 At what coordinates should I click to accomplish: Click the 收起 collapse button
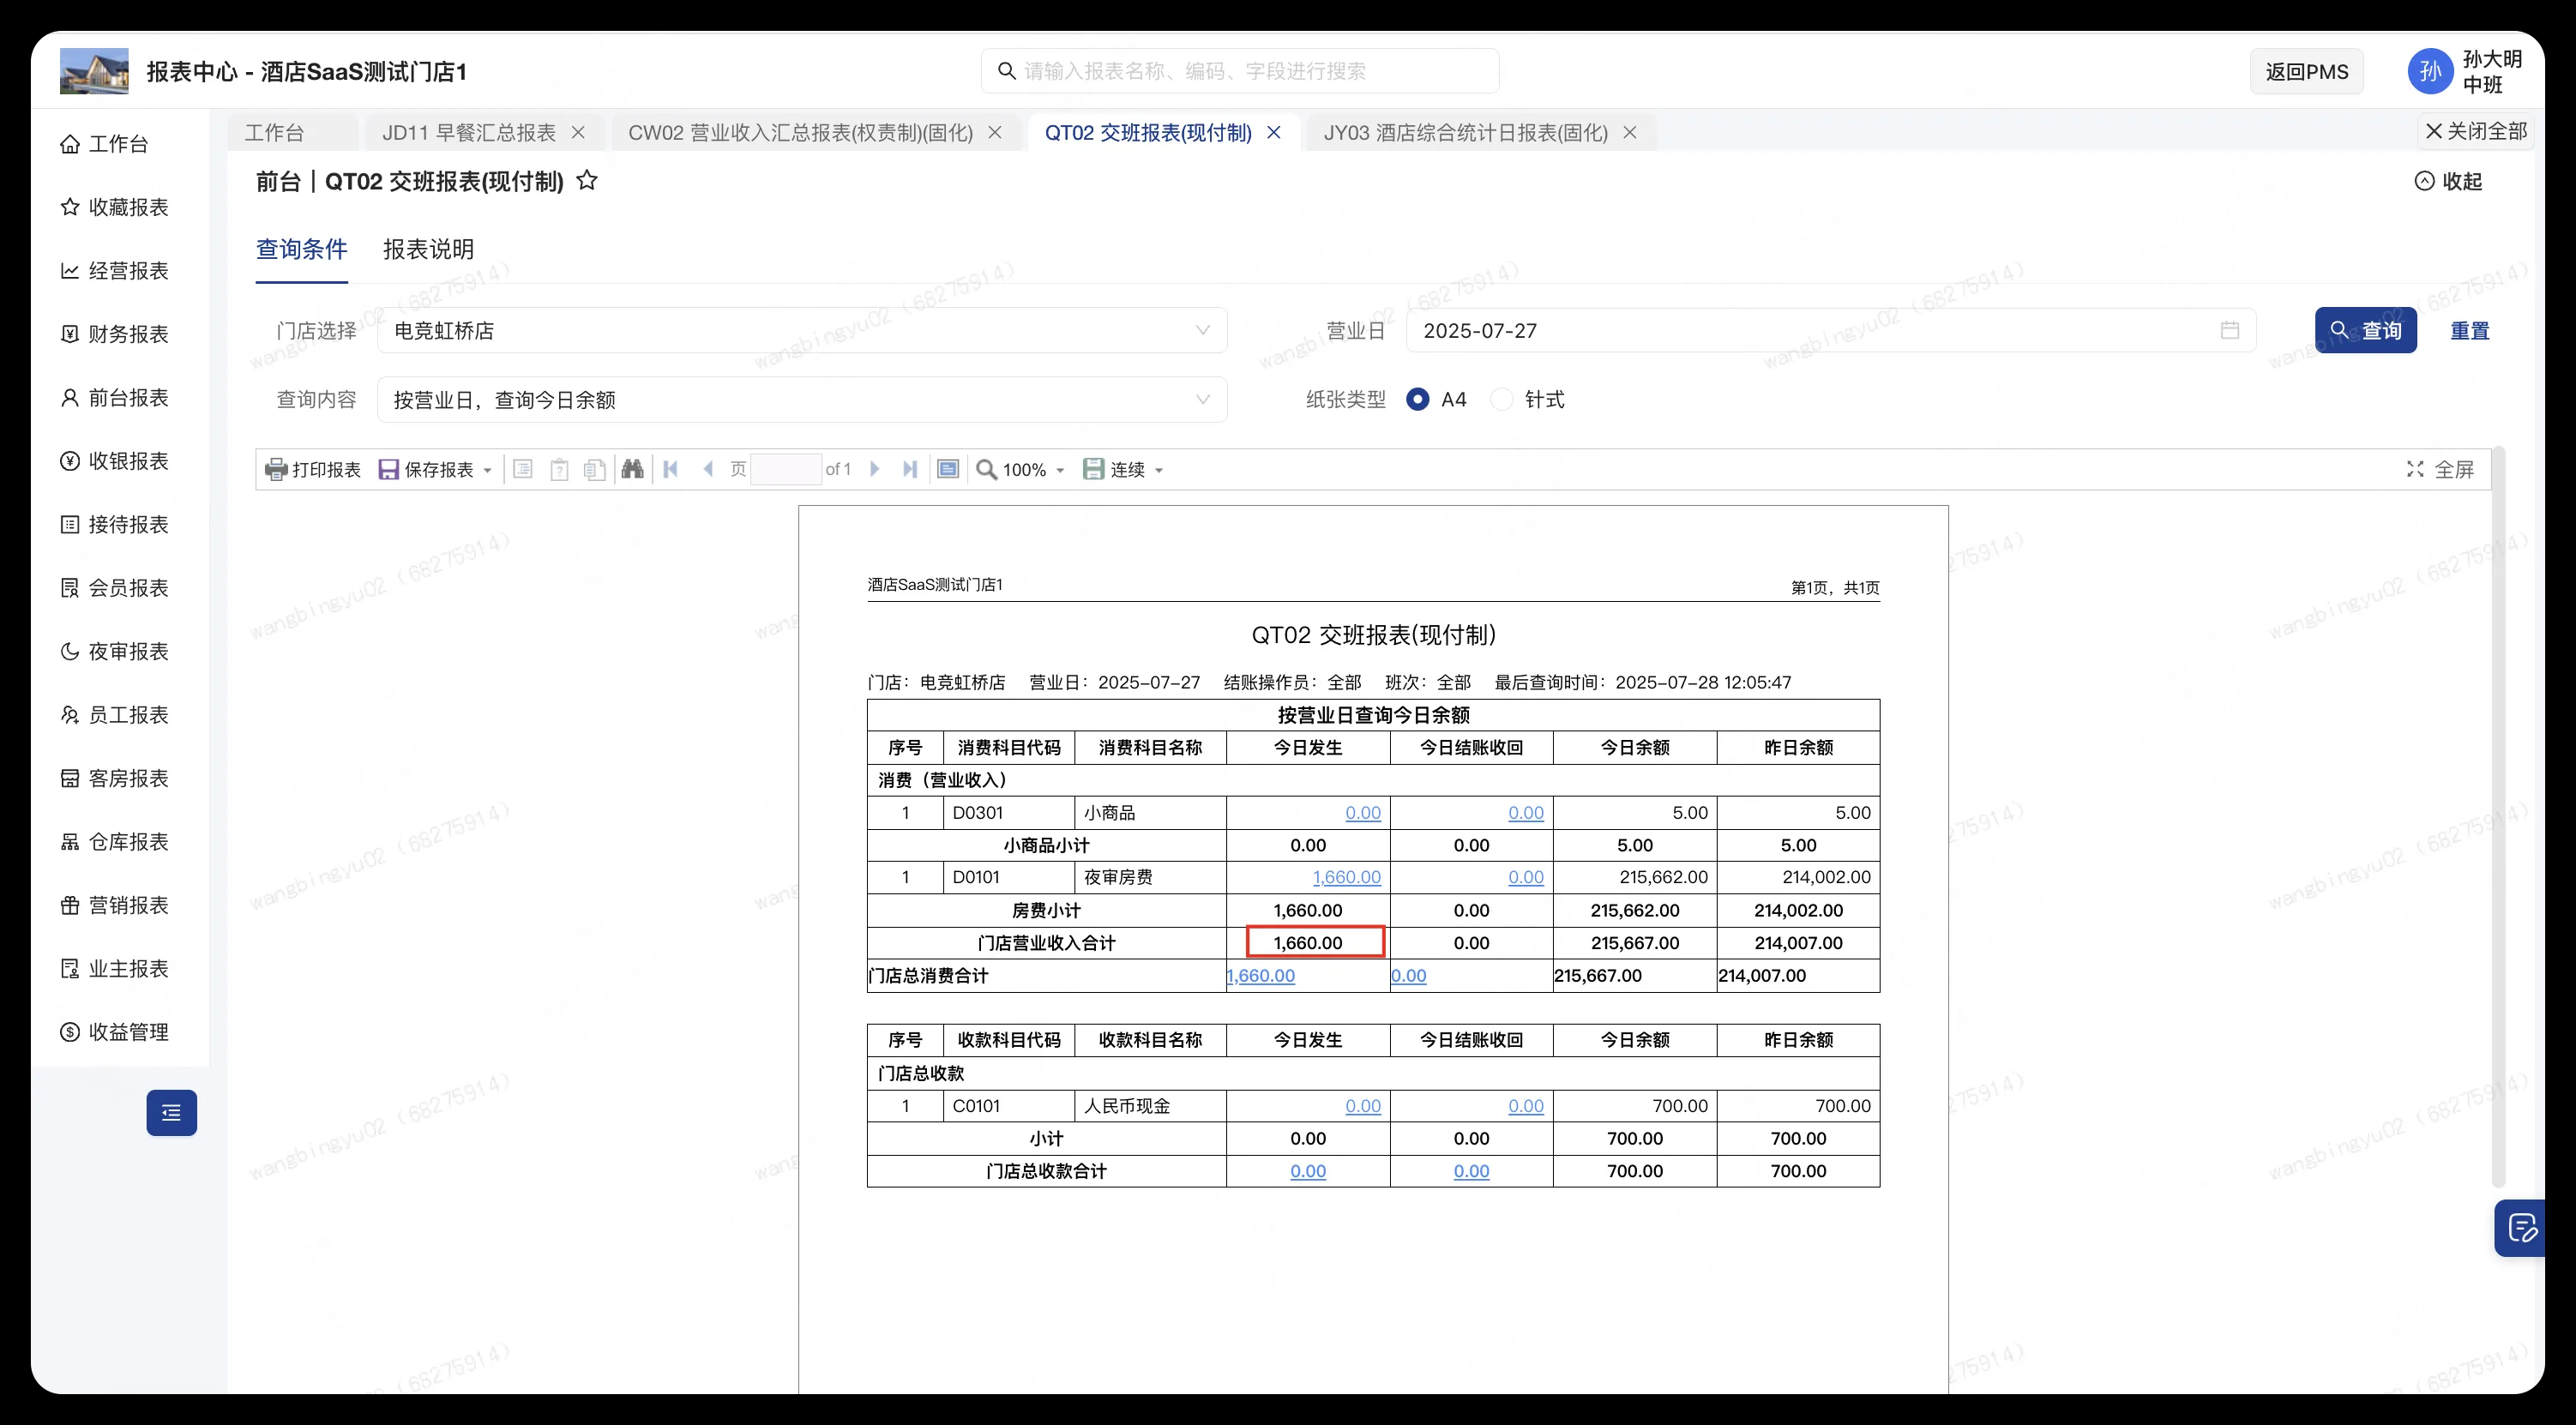coord(2449,181)
